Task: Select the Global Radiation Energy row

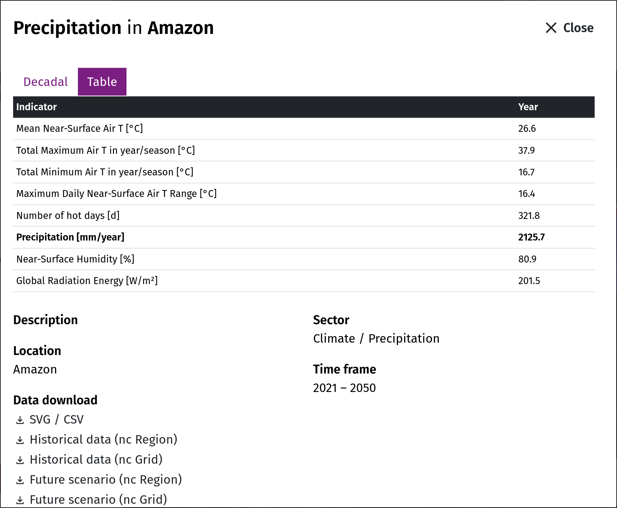Action: [304, 281]
